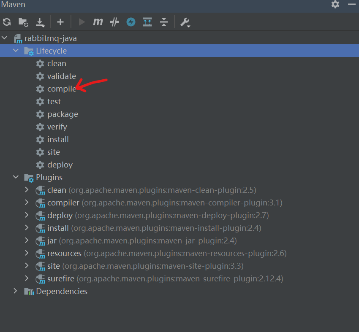
Task: Click the rabbitmq-java Maven module icon
Action: [18, 39]
